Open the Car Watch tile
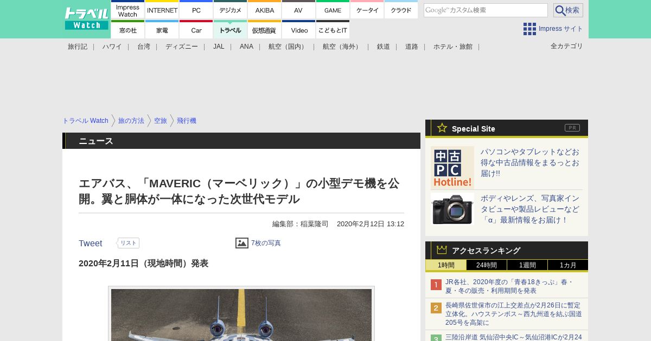Screen dimensions: 651x341 coord(196,30)
